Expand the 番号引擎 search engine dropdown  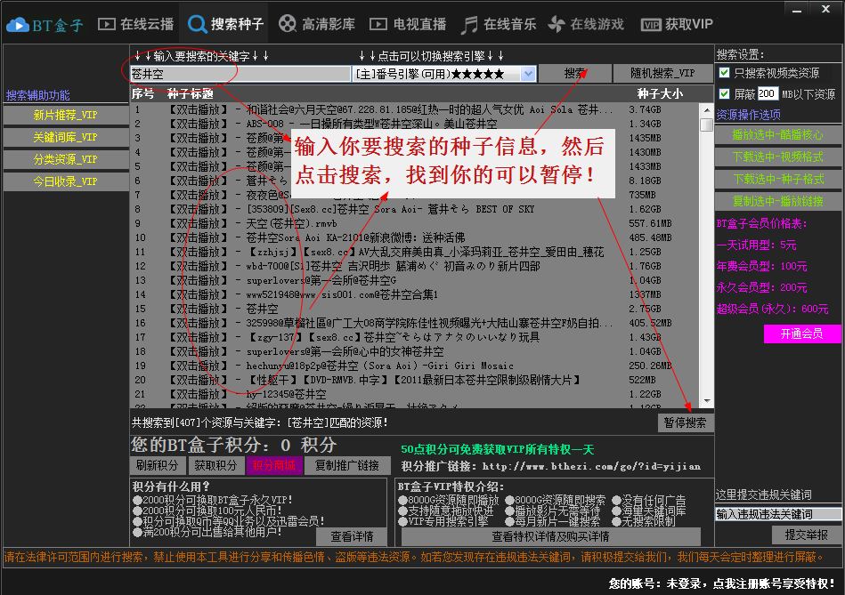click(528, 74)
